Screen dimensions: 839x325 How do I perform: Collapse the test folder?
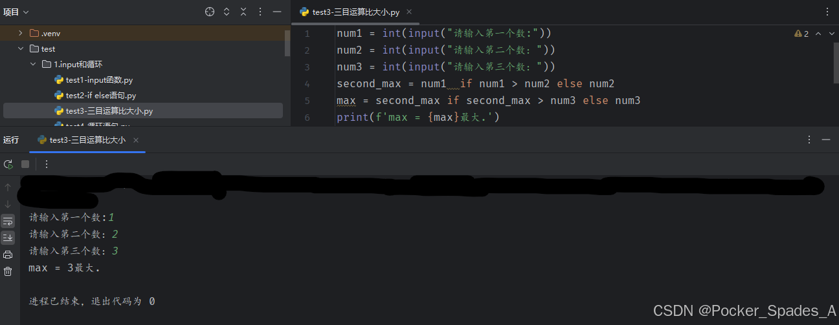(x=21, y=48)
